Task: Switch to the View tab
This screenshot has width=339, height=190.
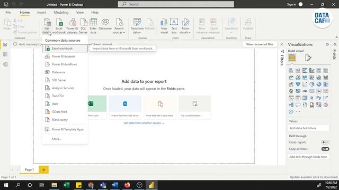Action: 80,13
